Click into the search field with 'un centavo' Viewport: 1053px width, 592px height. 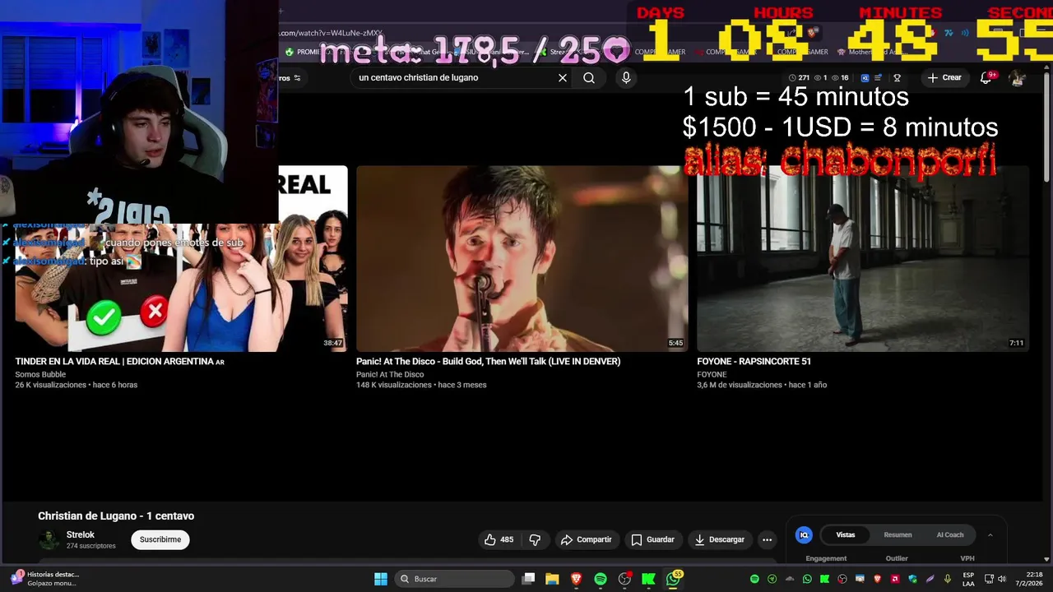(x=455, y=78)
